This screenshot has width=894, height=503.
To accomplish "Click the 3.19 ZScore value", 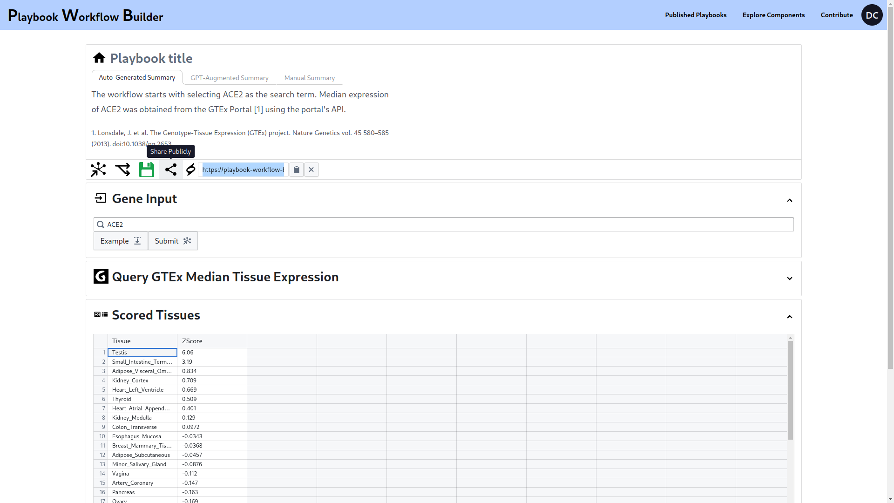I will click(x=212, y=362).
